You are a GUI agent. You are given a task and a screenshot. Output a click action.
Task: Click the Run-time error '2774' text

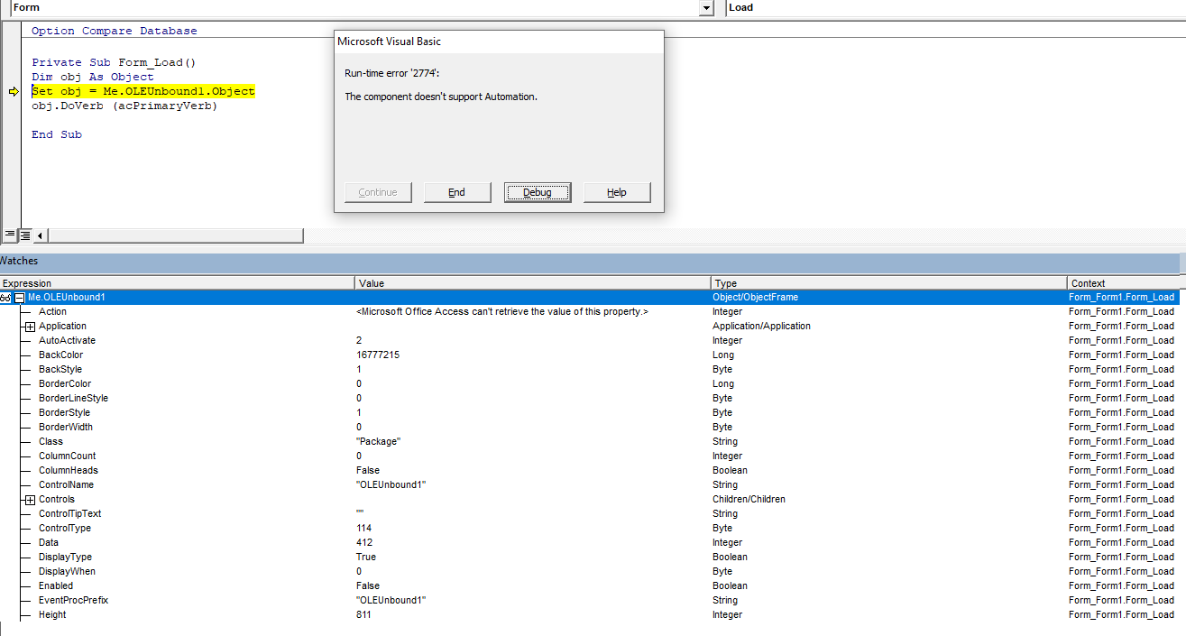[392, 73]
